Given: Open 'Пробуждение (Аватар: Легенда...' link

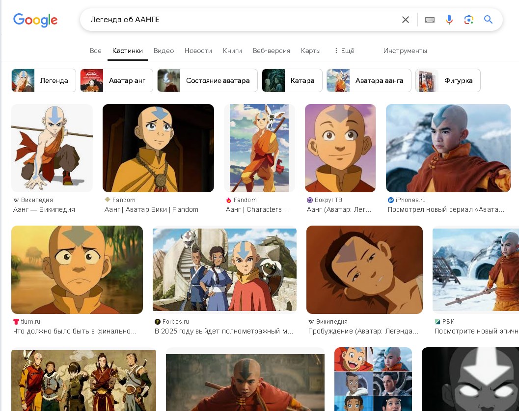Looking at the screenshot, I should [363, 332].
